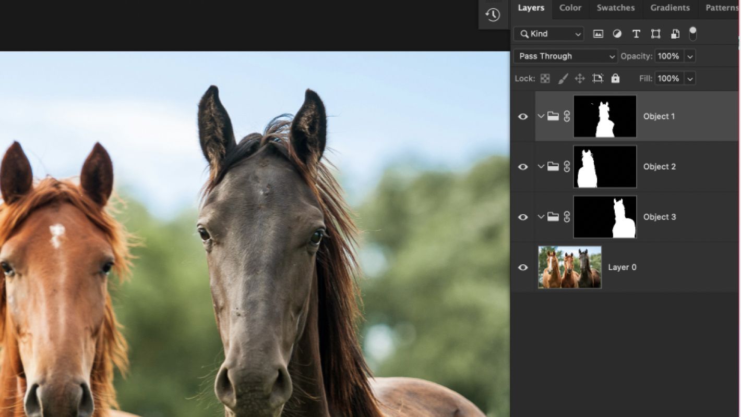Image resolution: width=741 pixels, height=417 pixels.
Task: Collapse the Object 3 group chevron
Action: pyautogui.click(x=541, y=217)
